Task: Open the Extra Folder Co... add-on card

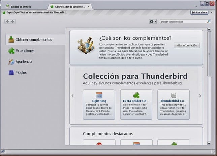Action: click(x=136, y=104)
